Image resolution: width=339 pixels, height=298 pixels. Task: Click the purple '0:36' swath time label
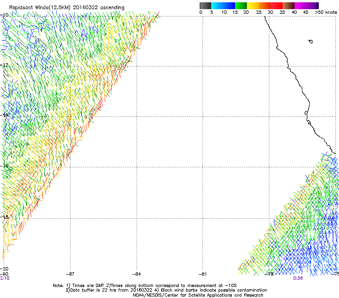298,278
